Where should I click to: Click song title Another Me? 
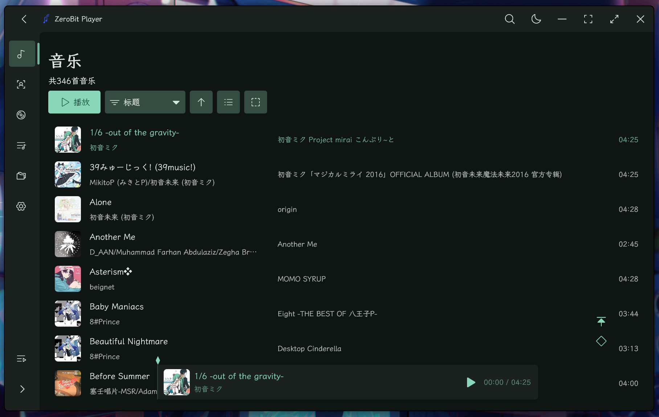point(112,237)
